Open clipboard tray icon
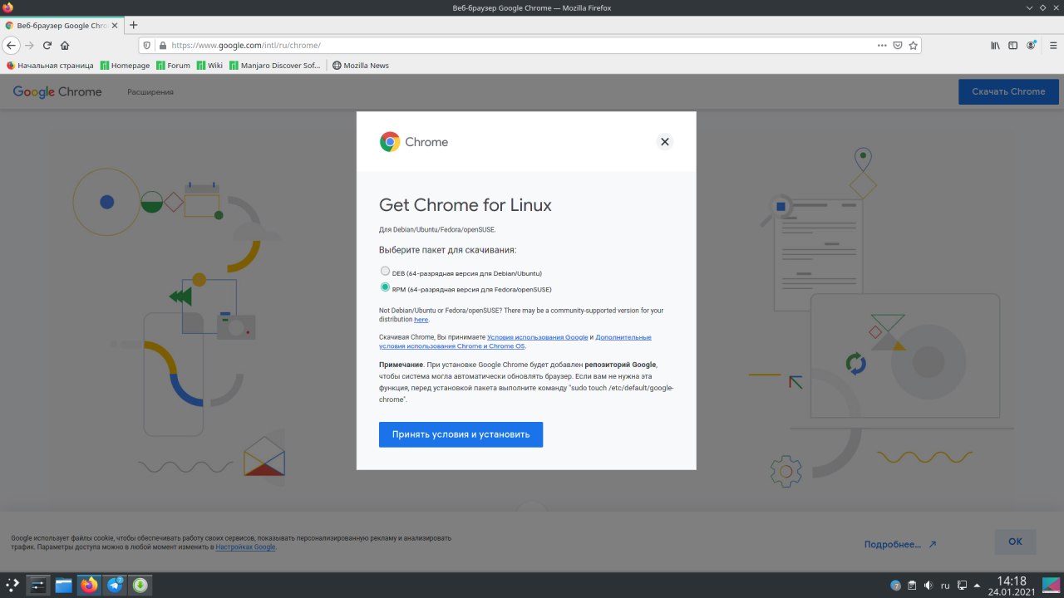The height and width of the screenshot is (598, 1064). pyautogui.click(x=912, y=585)
